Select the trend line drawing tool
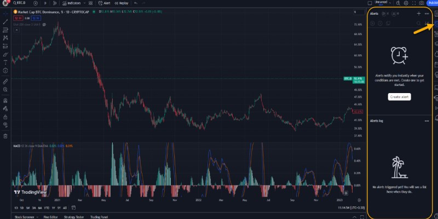This screenshot has width=438, height=219. [x=5, y=22]
